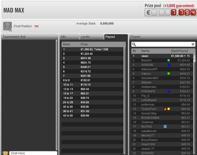Viewport: 197px width, 155px height.
Task: Select player row Amar31200
Action: [162, 144]
